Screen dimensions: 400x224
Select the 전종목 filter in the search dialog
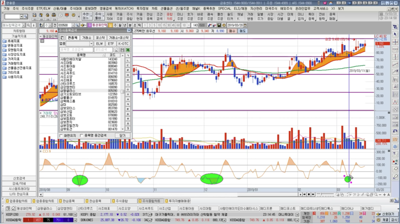tap(73, 38)
